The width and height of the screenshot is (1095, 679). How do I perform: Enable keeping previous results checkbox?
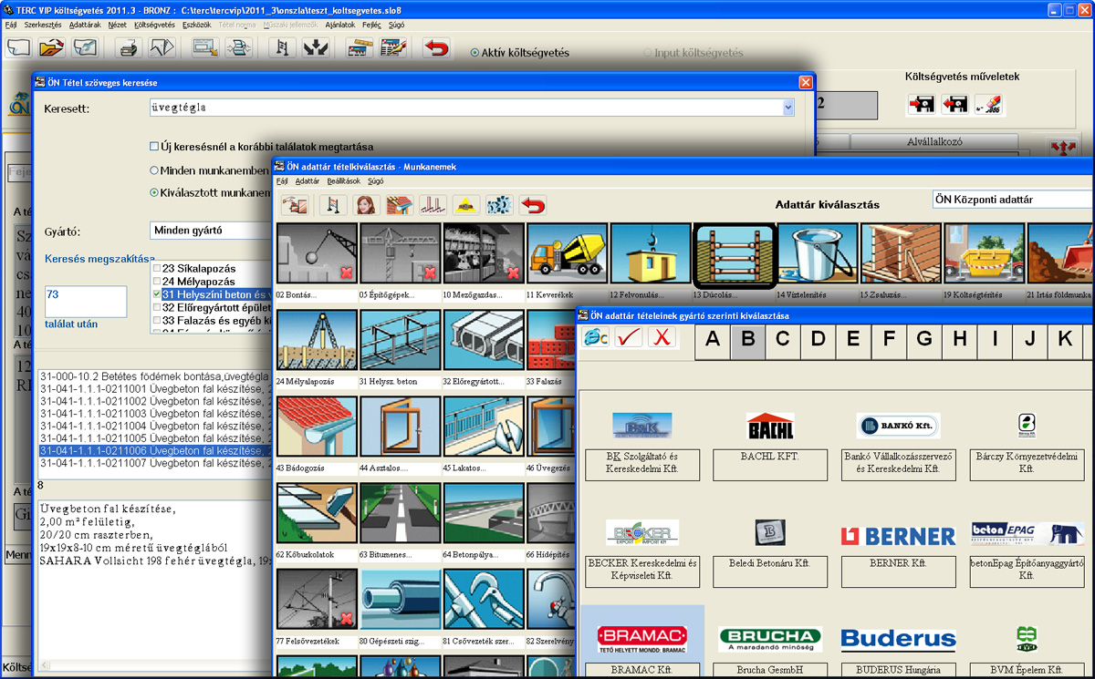click(154, 147)
